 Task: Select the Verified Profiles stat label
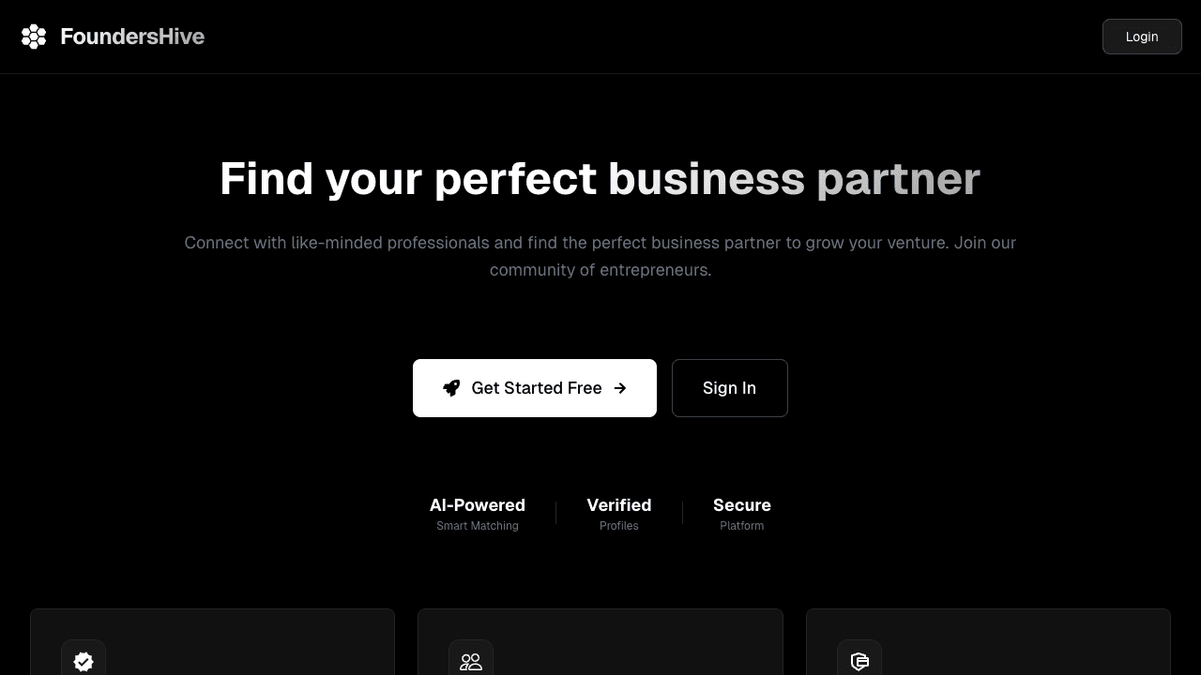[619, 514]
